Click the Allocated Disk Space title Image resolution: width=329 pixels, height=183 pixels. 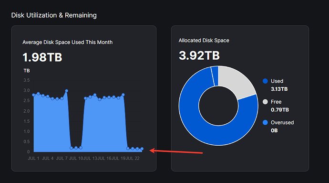click(204, 41)
